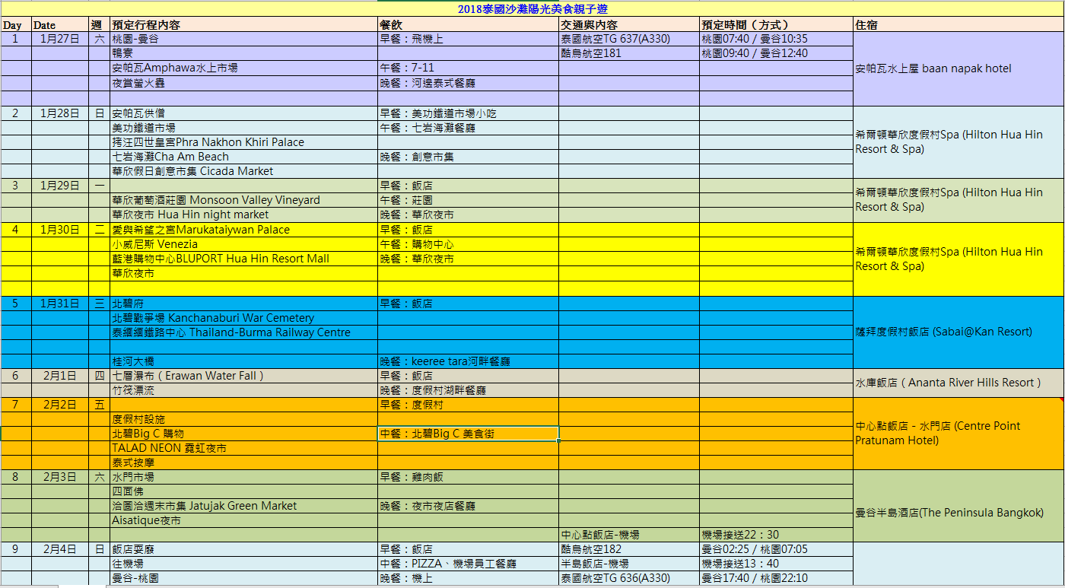Image resolution: width=1065 pixels, height=588 pixels.
Task: Select the Sabai@Kan Resort lodging cell
Action: pos(957,332)
